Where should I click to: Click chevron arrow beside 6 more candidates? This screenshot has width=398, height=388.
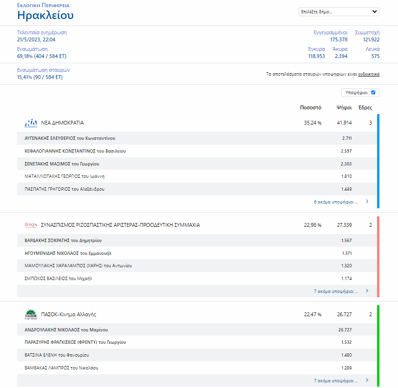(367, 202)
